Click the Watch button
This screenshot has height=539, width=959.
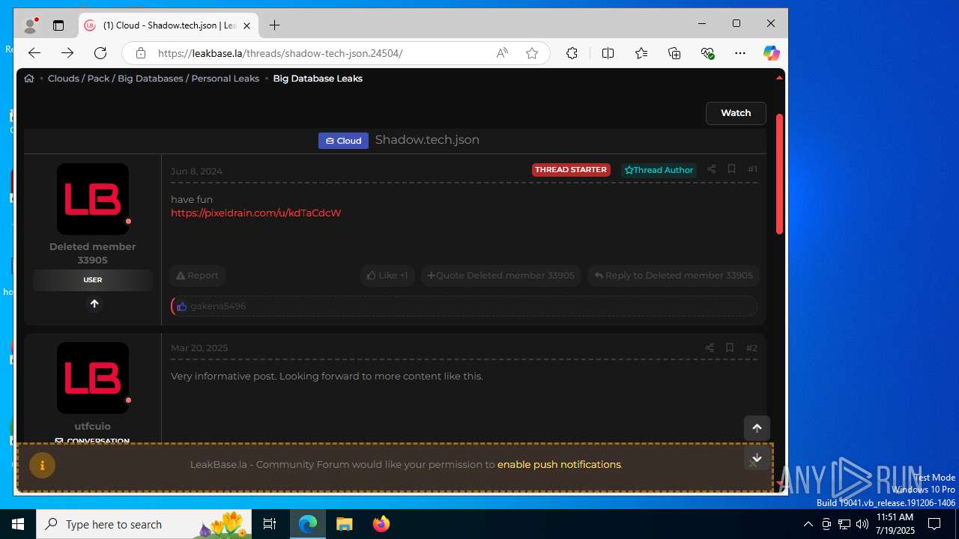736,113
